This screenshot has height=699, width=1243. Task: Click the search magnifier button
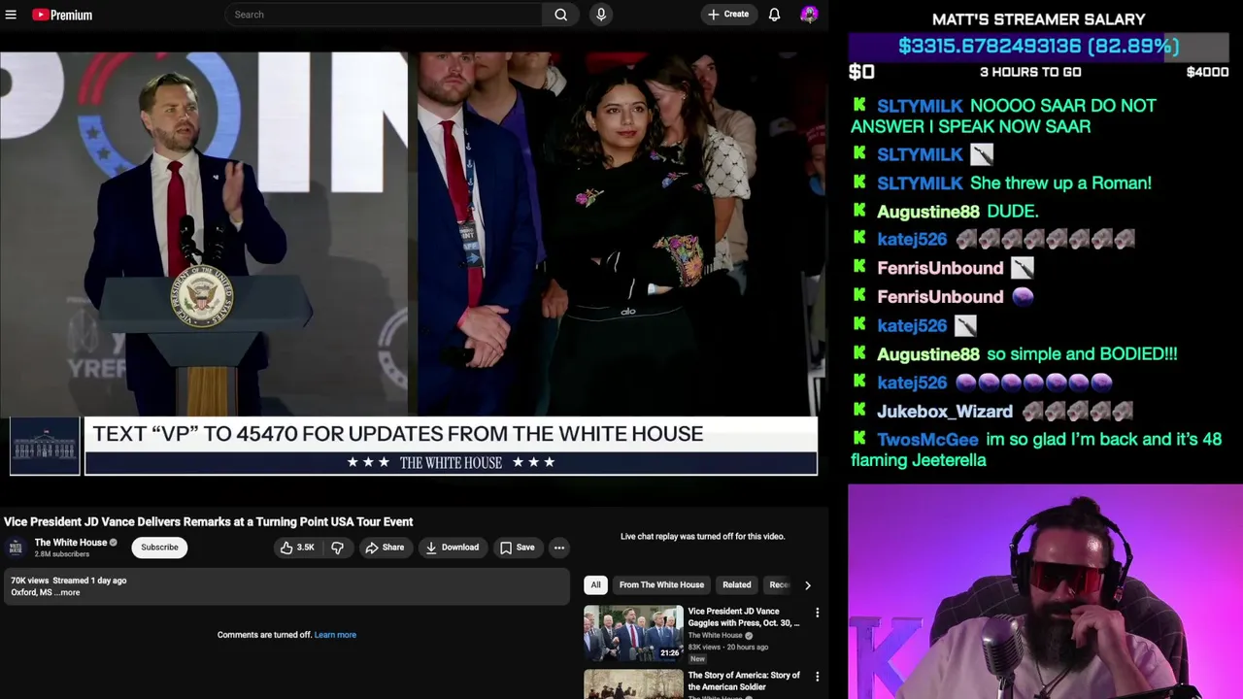click(x=560, y=15)
